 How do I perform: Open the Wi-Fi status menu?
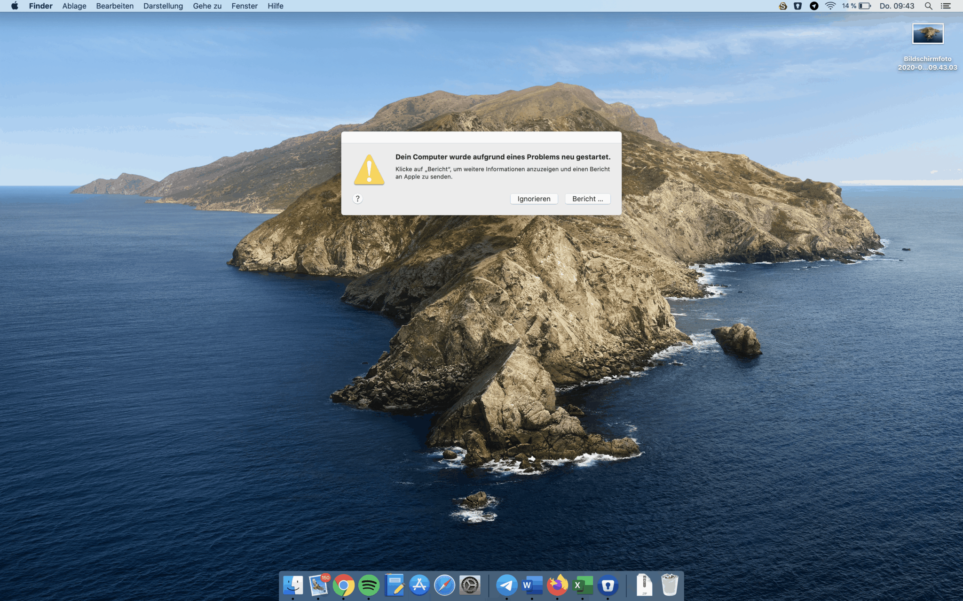tap(830, 6)
